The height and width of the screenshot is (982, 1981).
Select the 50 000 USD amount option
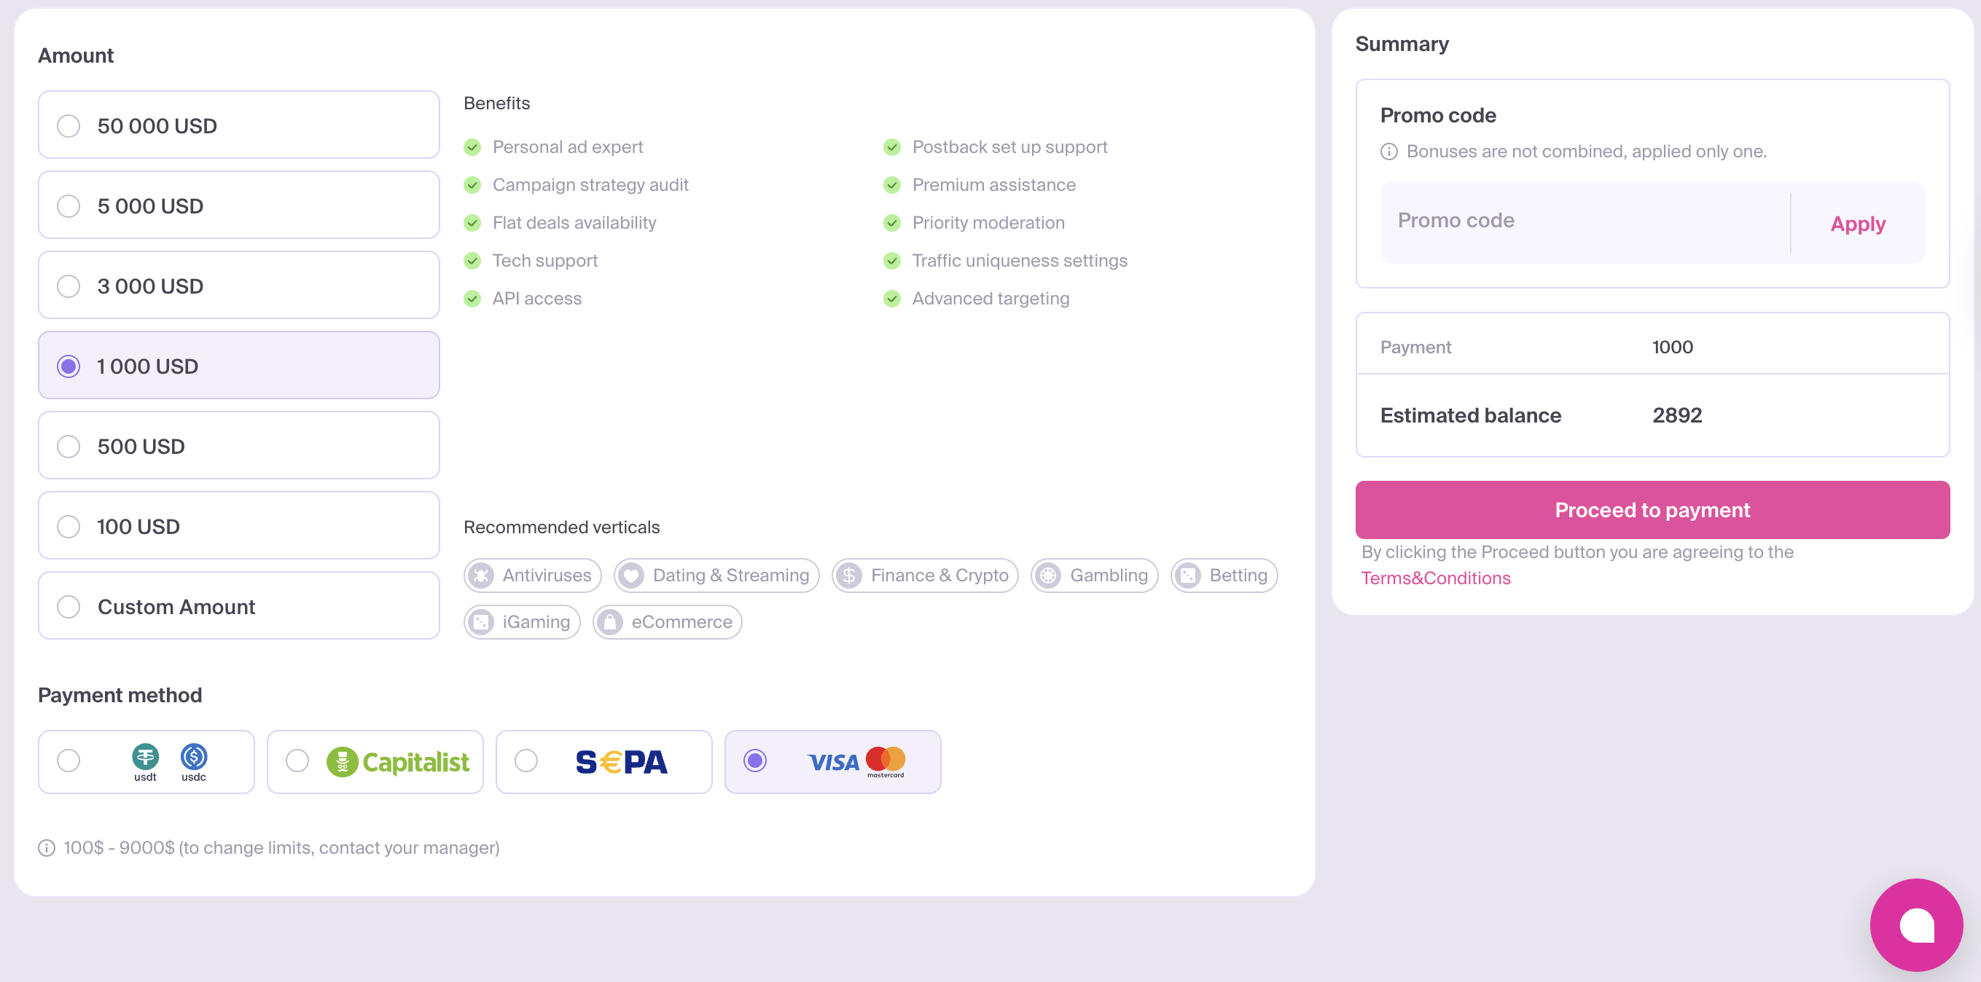click(x=69, y=126)
